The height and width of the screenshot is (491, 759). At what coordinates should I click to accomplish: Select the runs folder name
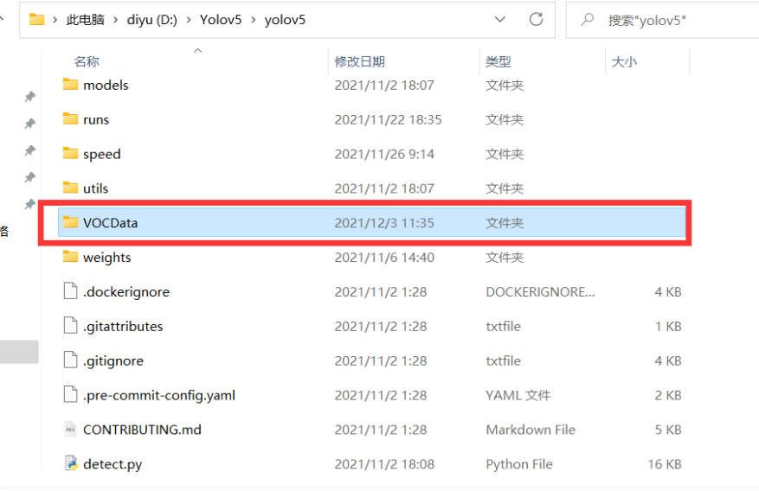pos(96,119)
